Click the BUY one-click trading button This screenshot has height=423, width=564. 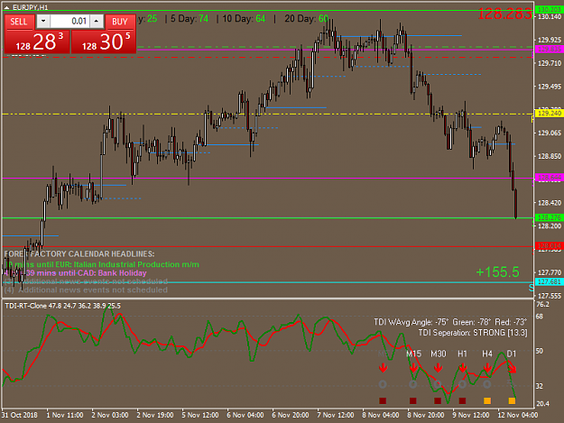point(120,22)
